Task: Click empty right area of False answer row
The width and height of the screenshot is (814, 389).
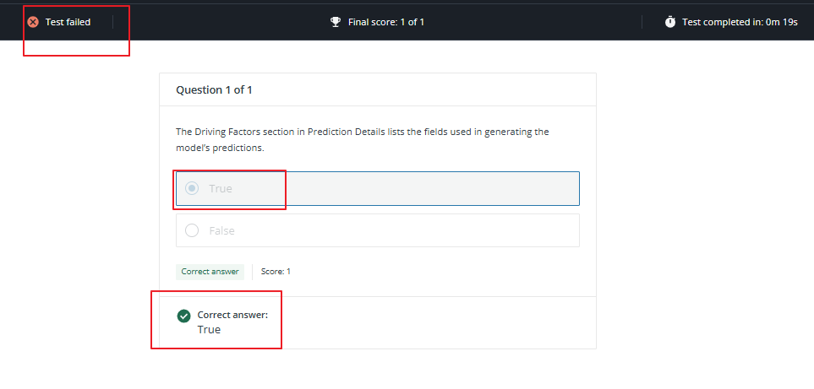Action: pyautogui.click(x=465, y=230)
